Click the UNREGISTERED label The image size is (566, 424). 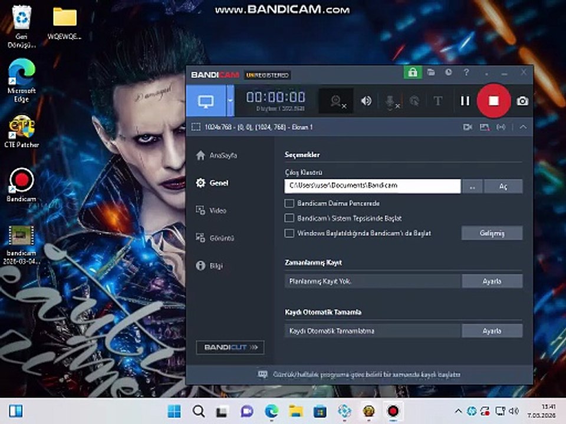(x=267, y=75)
